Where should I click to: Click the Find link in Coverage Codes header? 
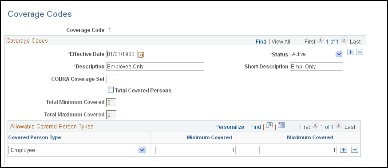click(x=261, y=42)
